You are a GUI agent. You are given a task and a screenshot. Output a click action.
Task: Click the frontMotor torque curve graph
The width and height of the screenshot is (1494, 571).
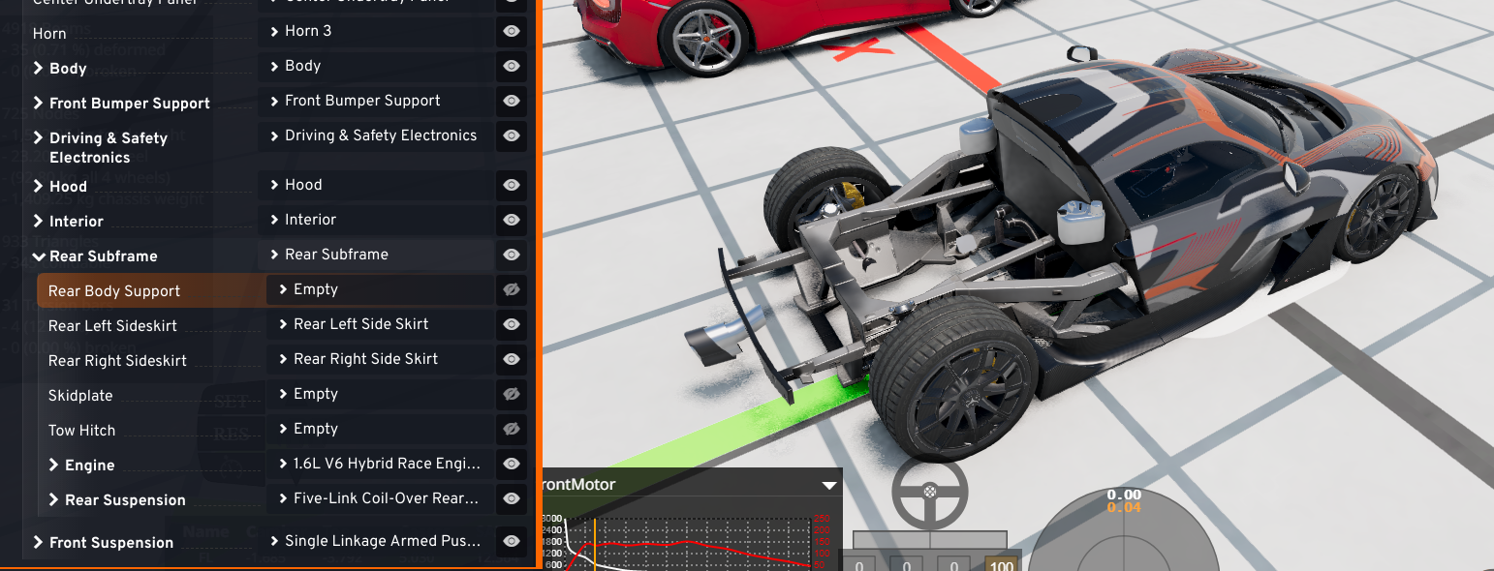691,545
